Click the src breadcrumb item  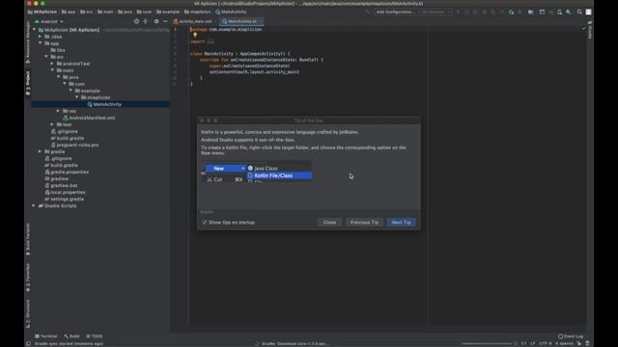pos(86,12)
